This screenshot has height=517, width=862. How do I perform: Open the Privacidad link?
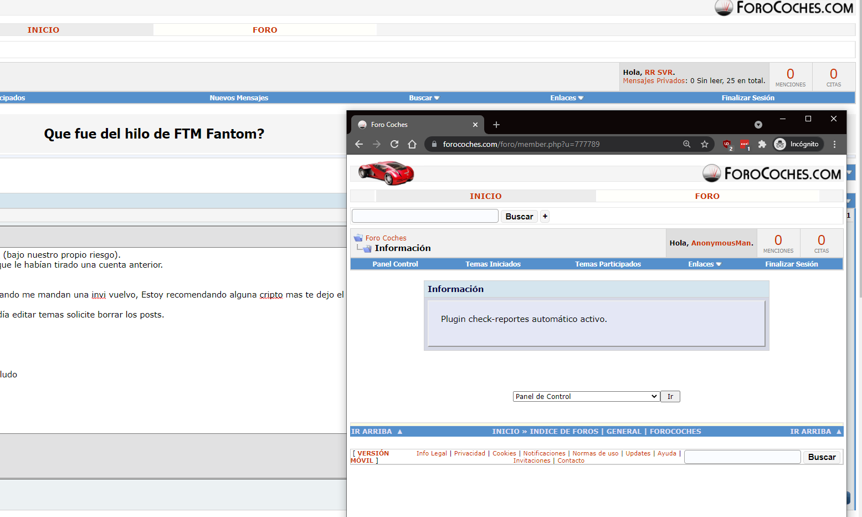pos(470,453)
